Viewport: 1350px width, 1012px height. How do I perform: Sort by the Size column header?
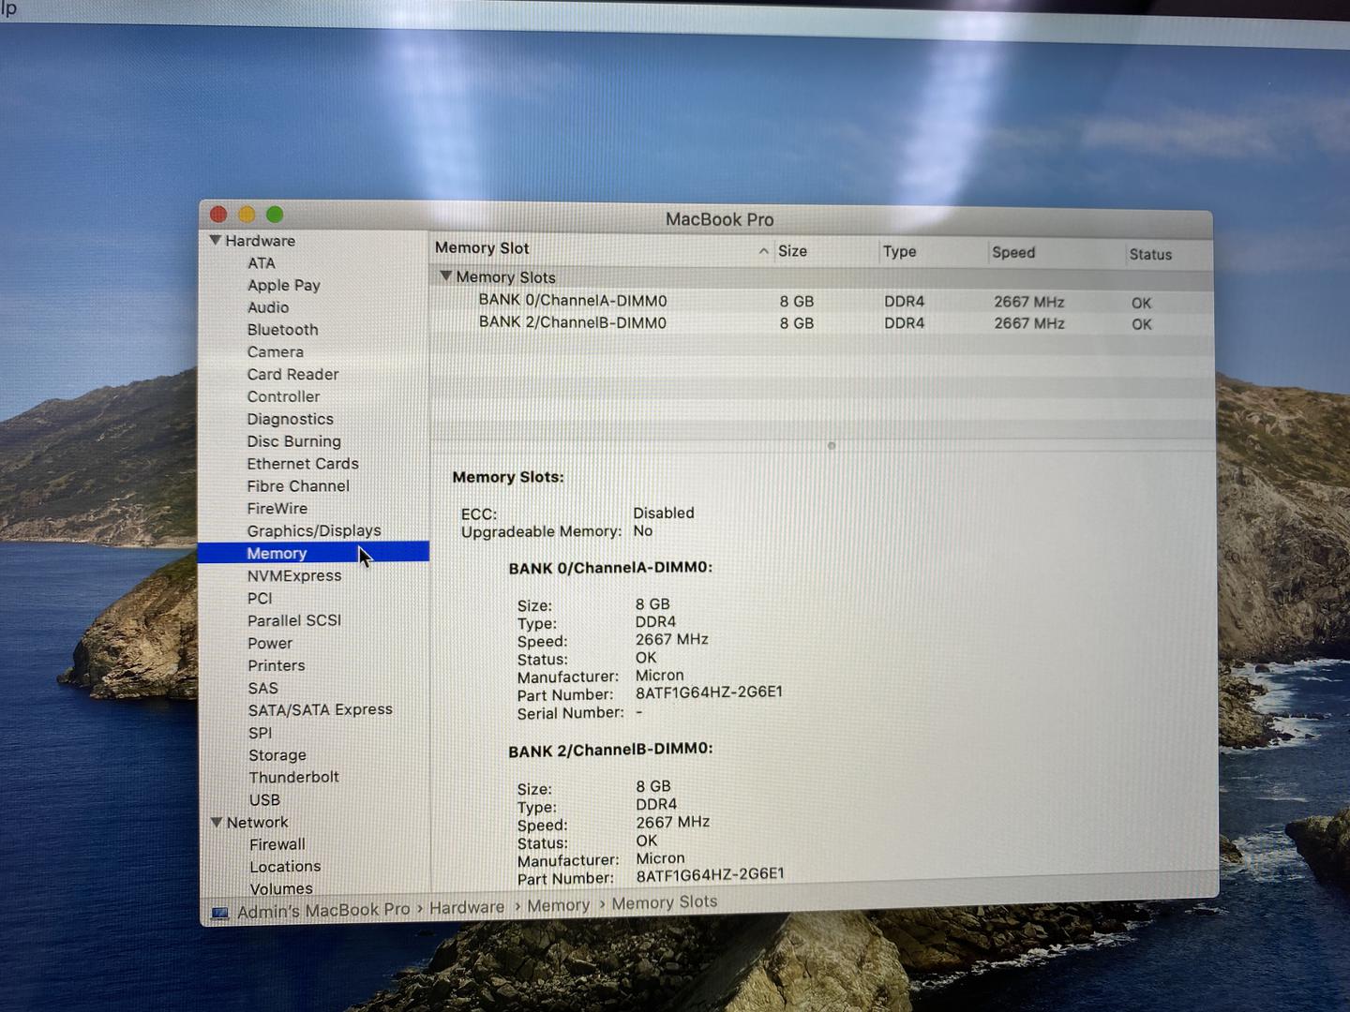[x=792, y=251]
